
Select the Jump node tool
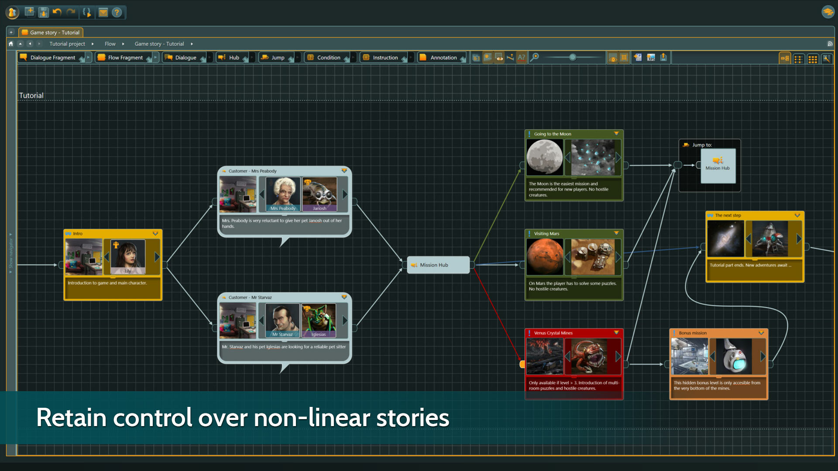[275, 57]
